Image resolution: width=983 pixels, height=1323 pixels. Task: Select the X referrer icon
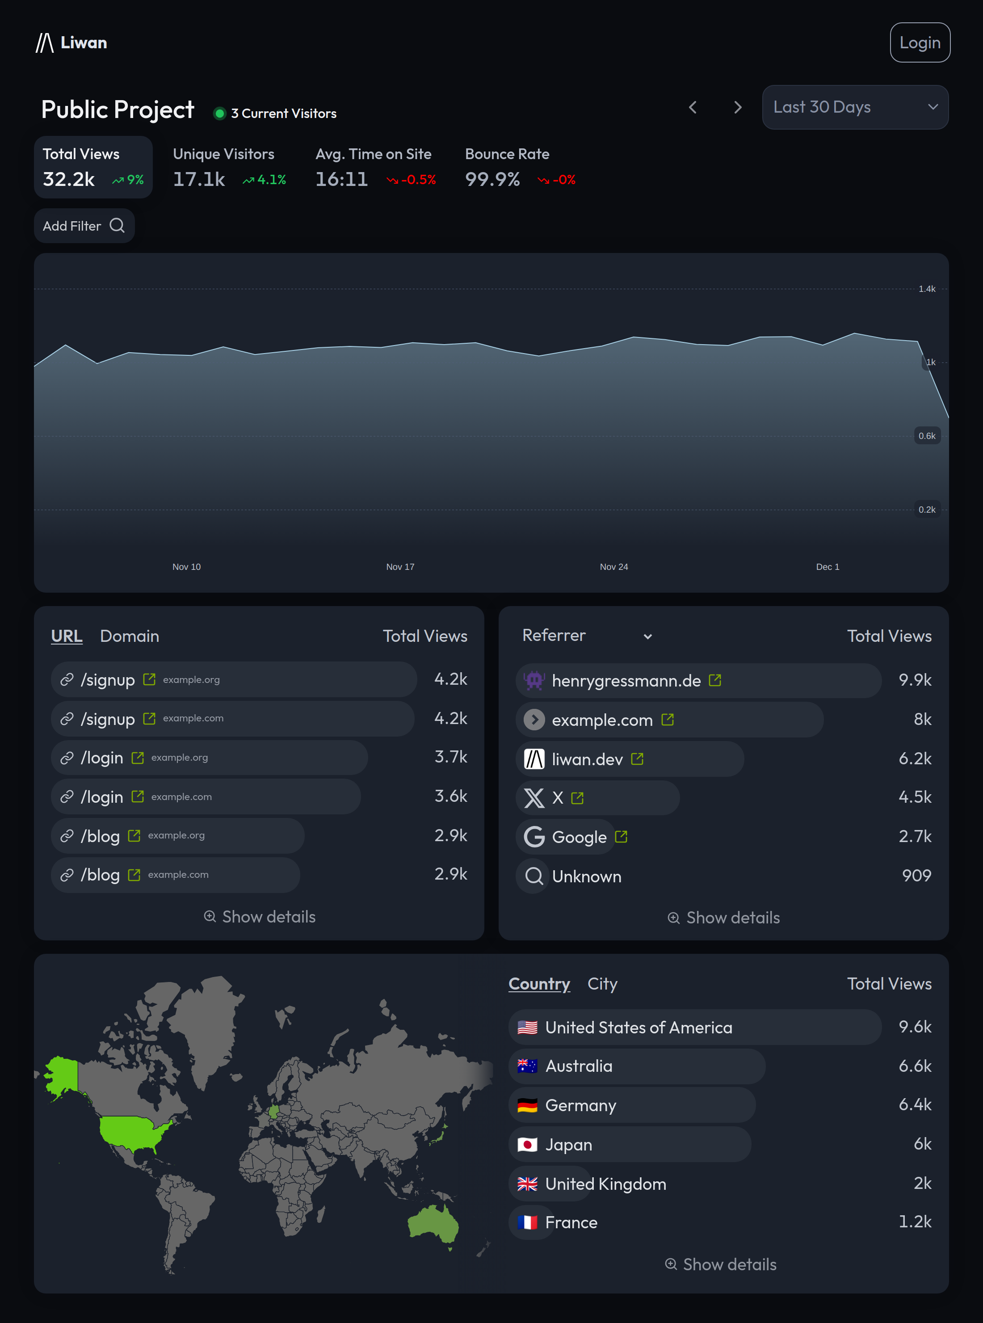pyautogui.click(x=534, y=797)
